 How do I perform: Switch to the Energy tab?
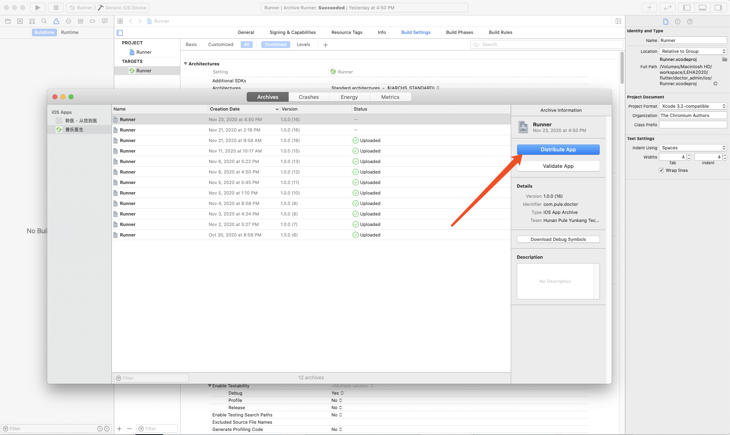(x=349, y=97)
